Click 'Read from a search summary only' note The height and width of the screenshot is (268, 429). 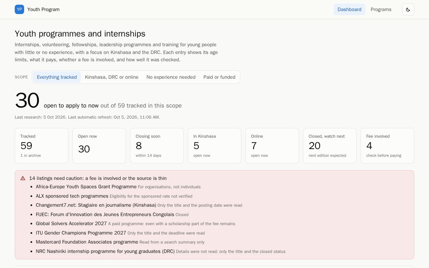tap(172, 242)
